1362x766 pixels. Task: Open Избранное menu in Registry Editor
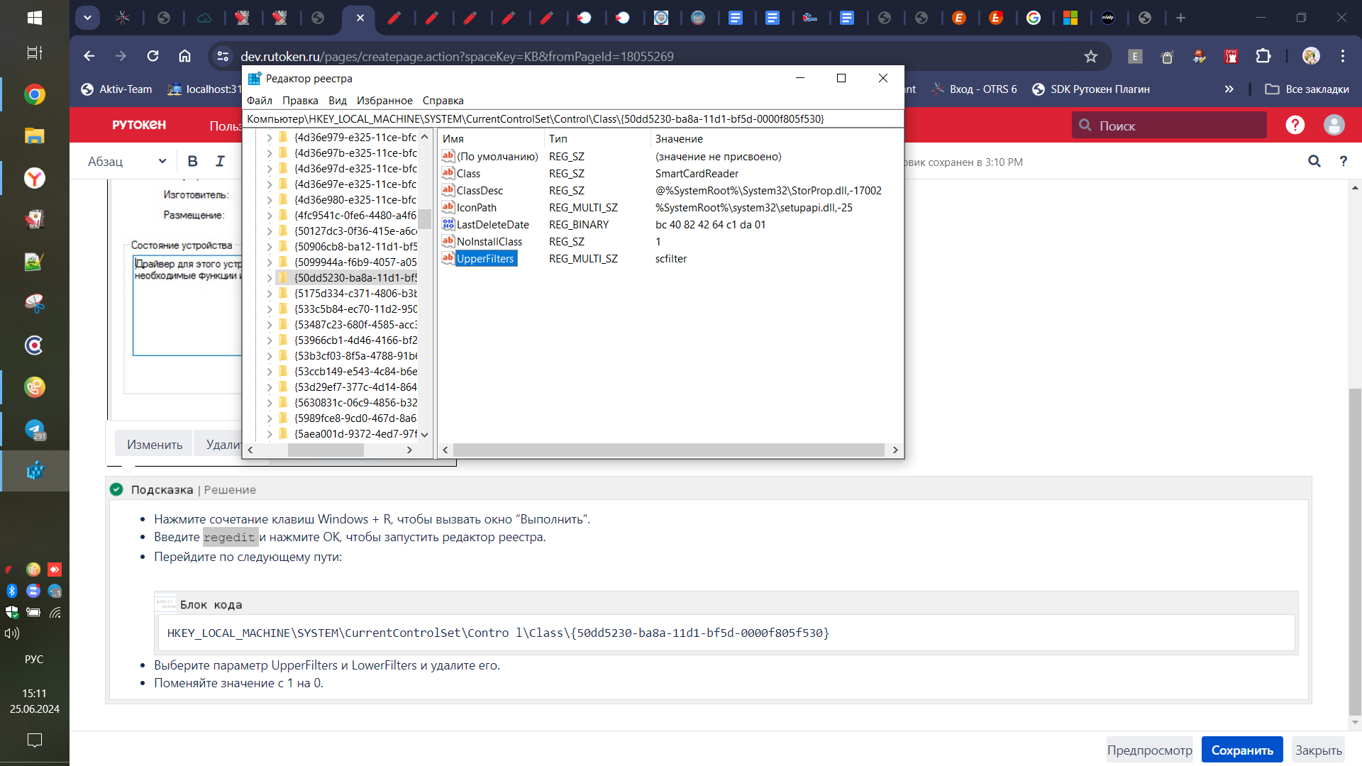click(x=384, y=100)
